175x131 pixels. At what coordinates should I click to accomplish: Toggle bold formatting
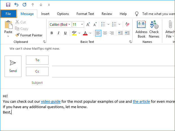coord(52,33)
